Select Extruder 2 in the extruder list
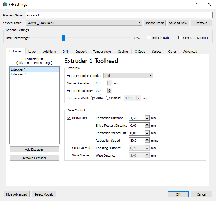216x201 pixels. click(x=18, y=74)
